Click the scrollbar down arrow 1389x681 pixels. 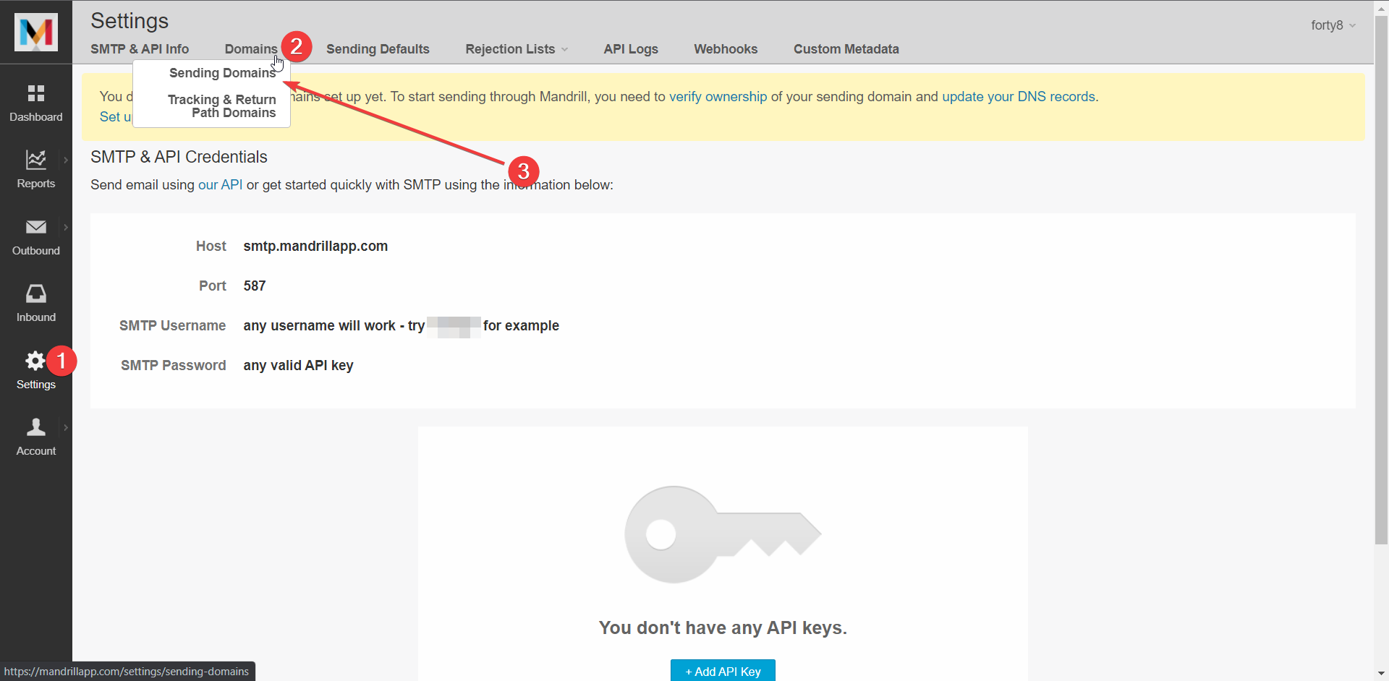tap(1381, 674)
